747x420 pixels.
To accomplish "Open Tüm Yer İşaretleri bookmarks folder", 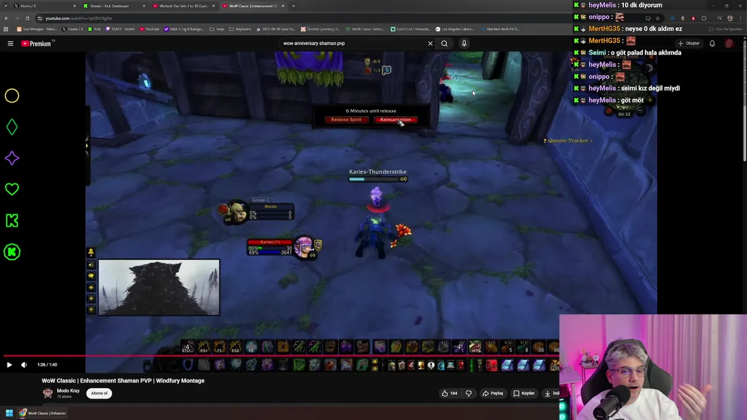I will tap(725, 29).
